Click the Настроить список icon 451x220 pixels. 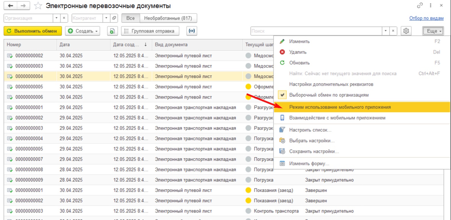[282, 130]
